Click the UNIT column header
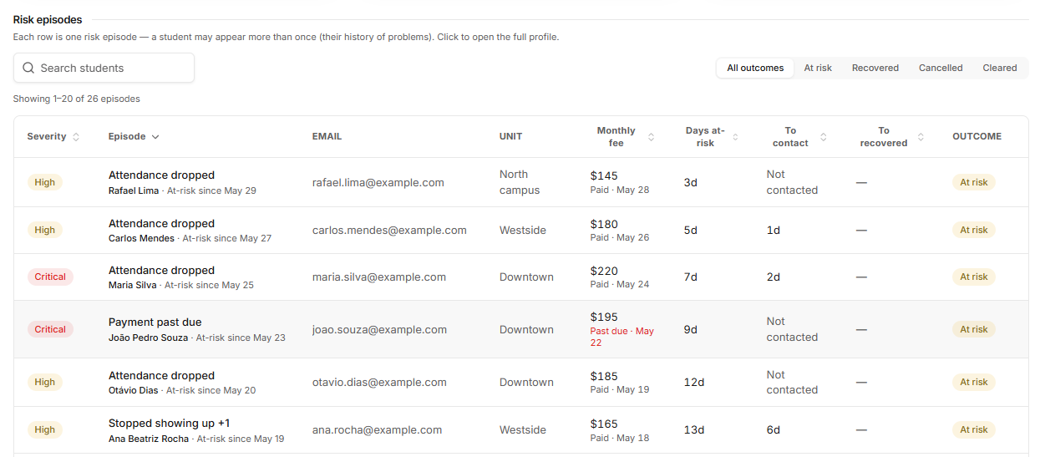 [510, 136]
